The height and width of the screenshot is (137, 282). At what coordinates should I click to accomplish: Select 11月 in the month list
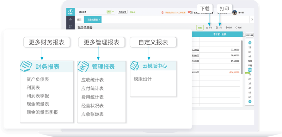250,66
